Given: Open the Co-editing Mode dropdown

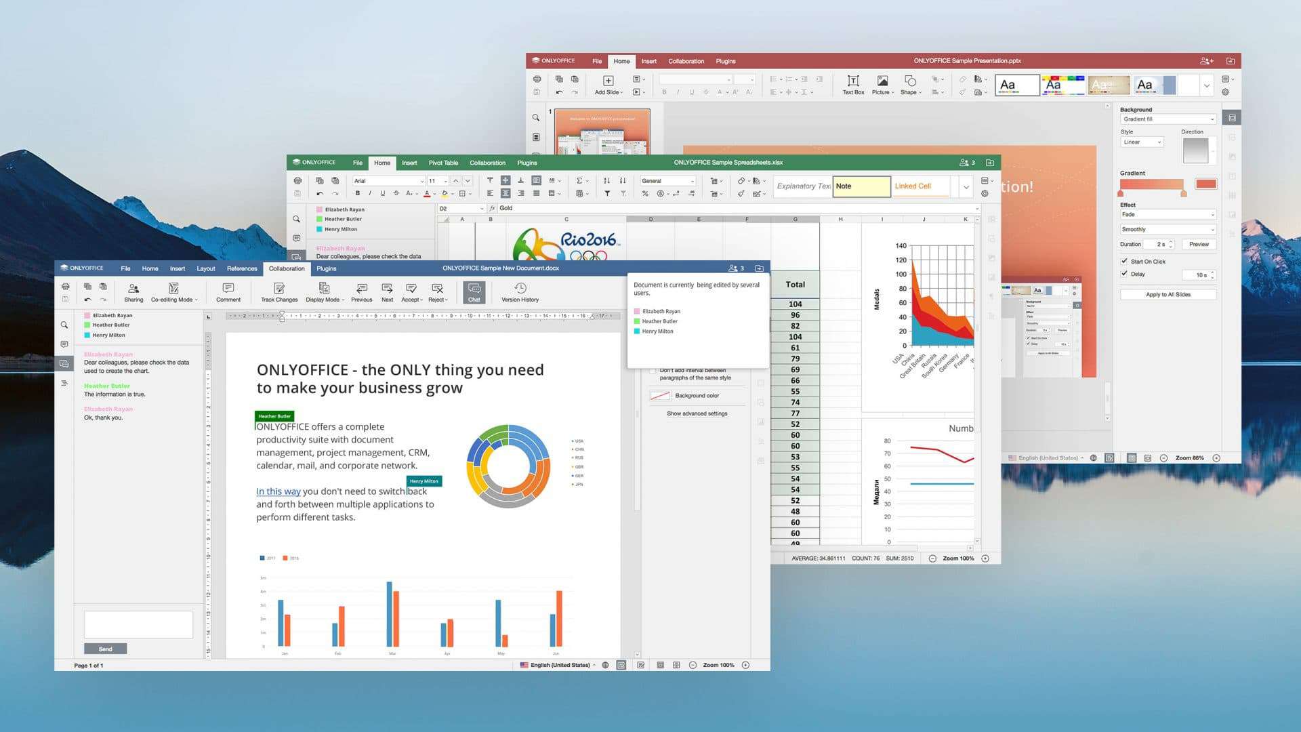Looking at the screenshot, I should (173, 292).
